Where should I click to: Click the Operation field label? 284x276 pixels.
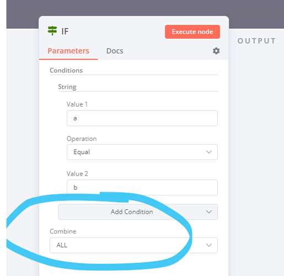click(x=82, y=139)
